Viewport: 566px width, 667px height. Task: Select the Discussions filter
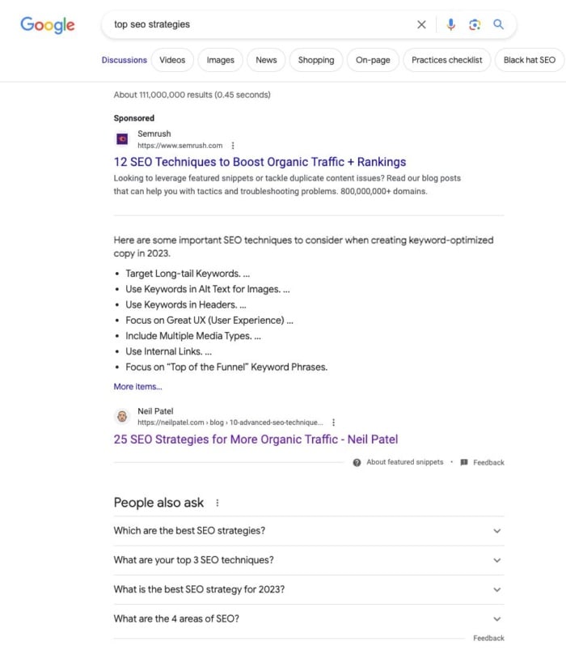tap(124, 60)
